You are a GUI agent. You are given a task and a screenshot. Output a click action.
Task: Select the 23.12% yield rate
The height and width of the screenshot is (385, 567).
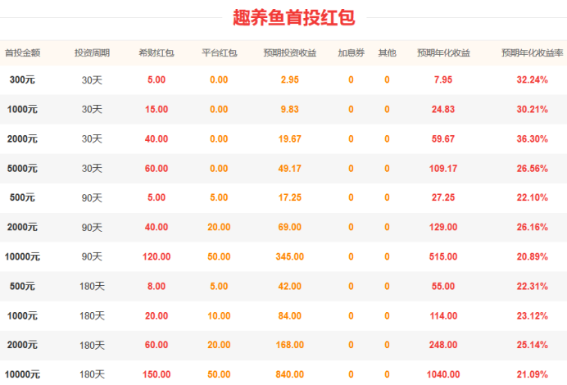[533, 316]
